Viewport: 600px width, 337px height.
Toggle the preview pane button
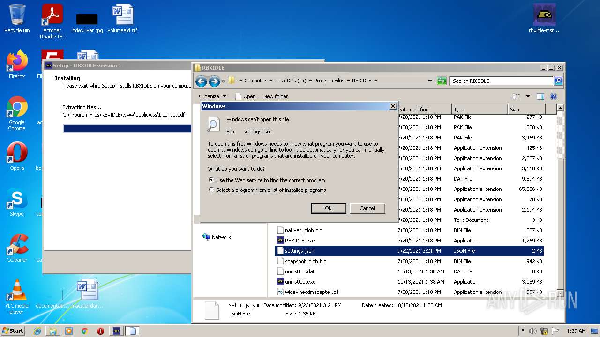[540, 96]
